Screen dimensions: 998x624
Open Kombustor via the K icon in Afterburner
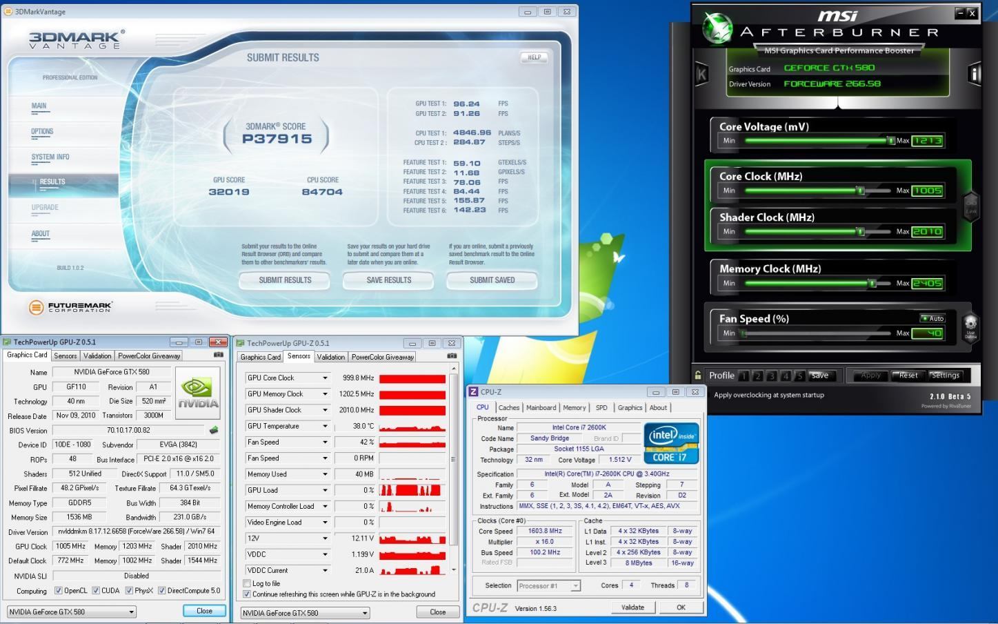click(x=701, y=74)
